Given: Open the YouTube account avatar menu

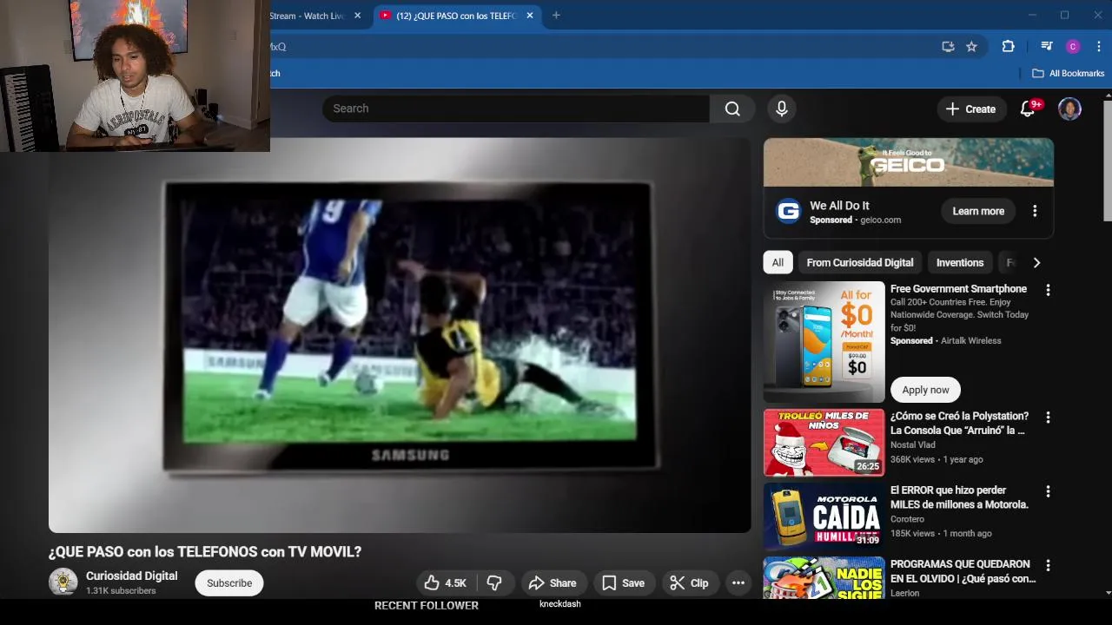Looking at the screenshot, I should point(1069,109).
